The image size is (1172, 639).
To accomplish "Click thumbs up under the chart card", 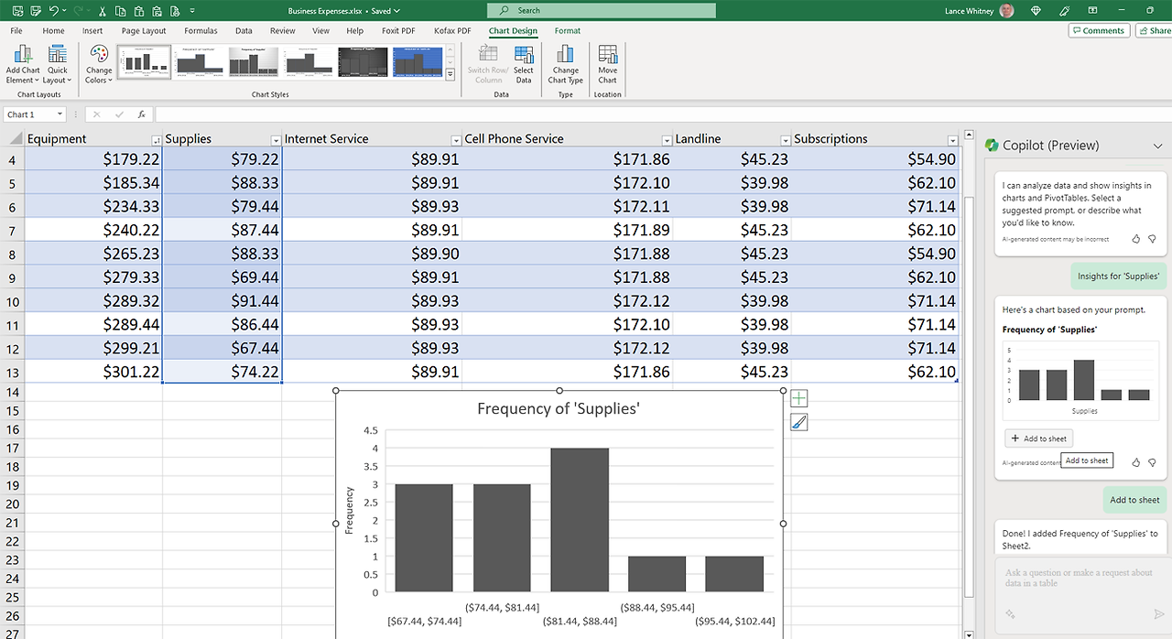I will [x=1136, y=462].
